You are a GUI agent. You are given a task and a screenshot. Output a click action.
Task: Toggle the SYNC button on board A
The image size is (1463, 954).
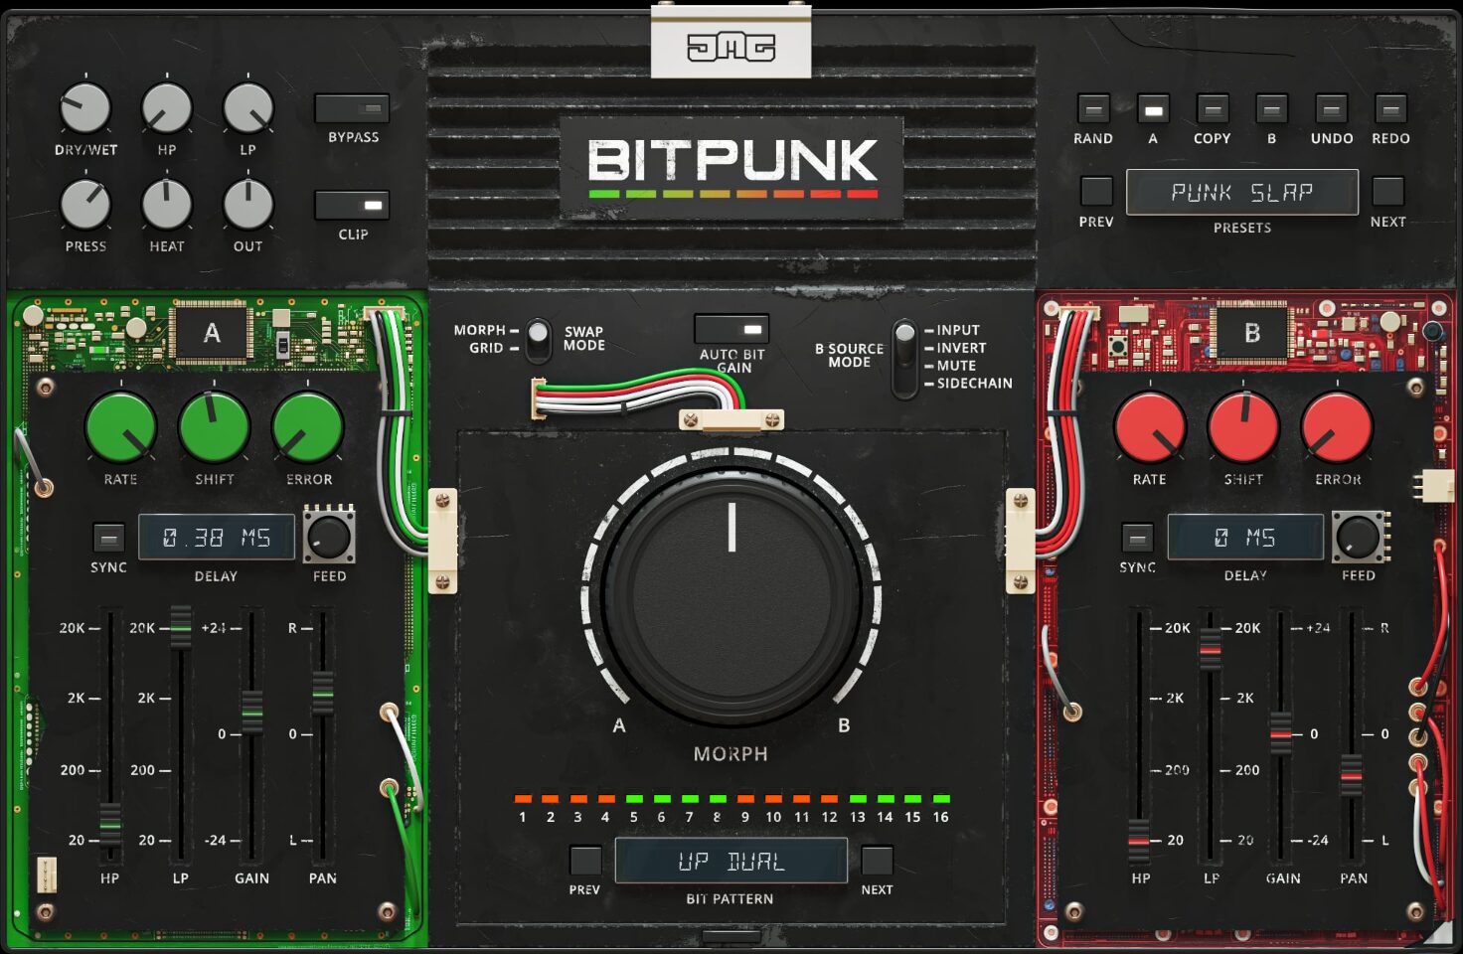108,538
